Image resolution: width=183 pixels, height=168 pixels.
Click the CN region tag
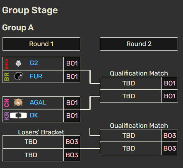[7, 103]
